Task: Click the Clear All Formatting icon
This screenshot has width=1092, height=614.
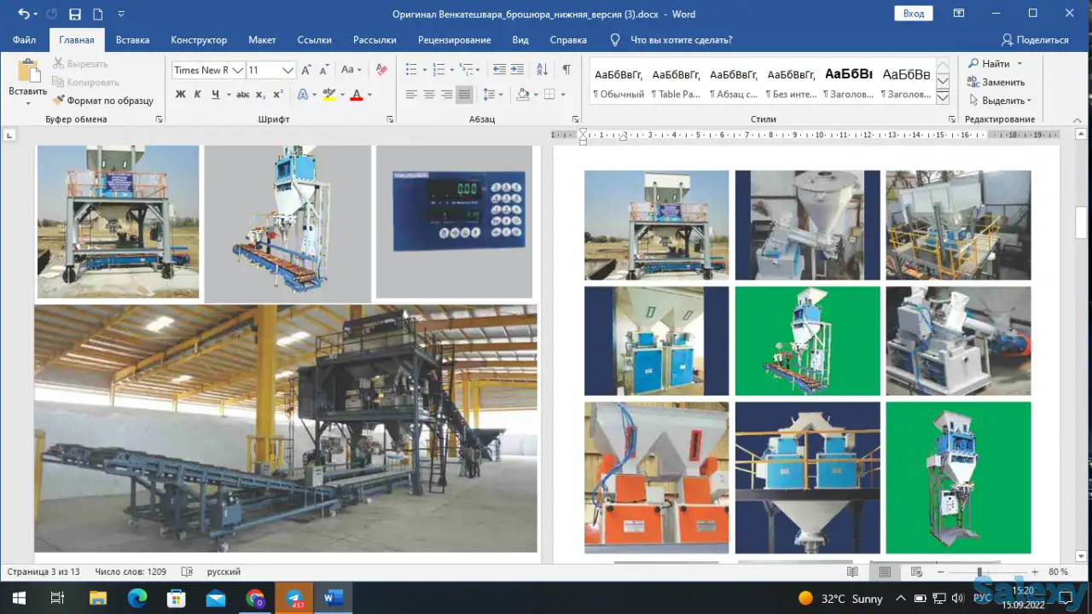Action: tap(381, 70)
